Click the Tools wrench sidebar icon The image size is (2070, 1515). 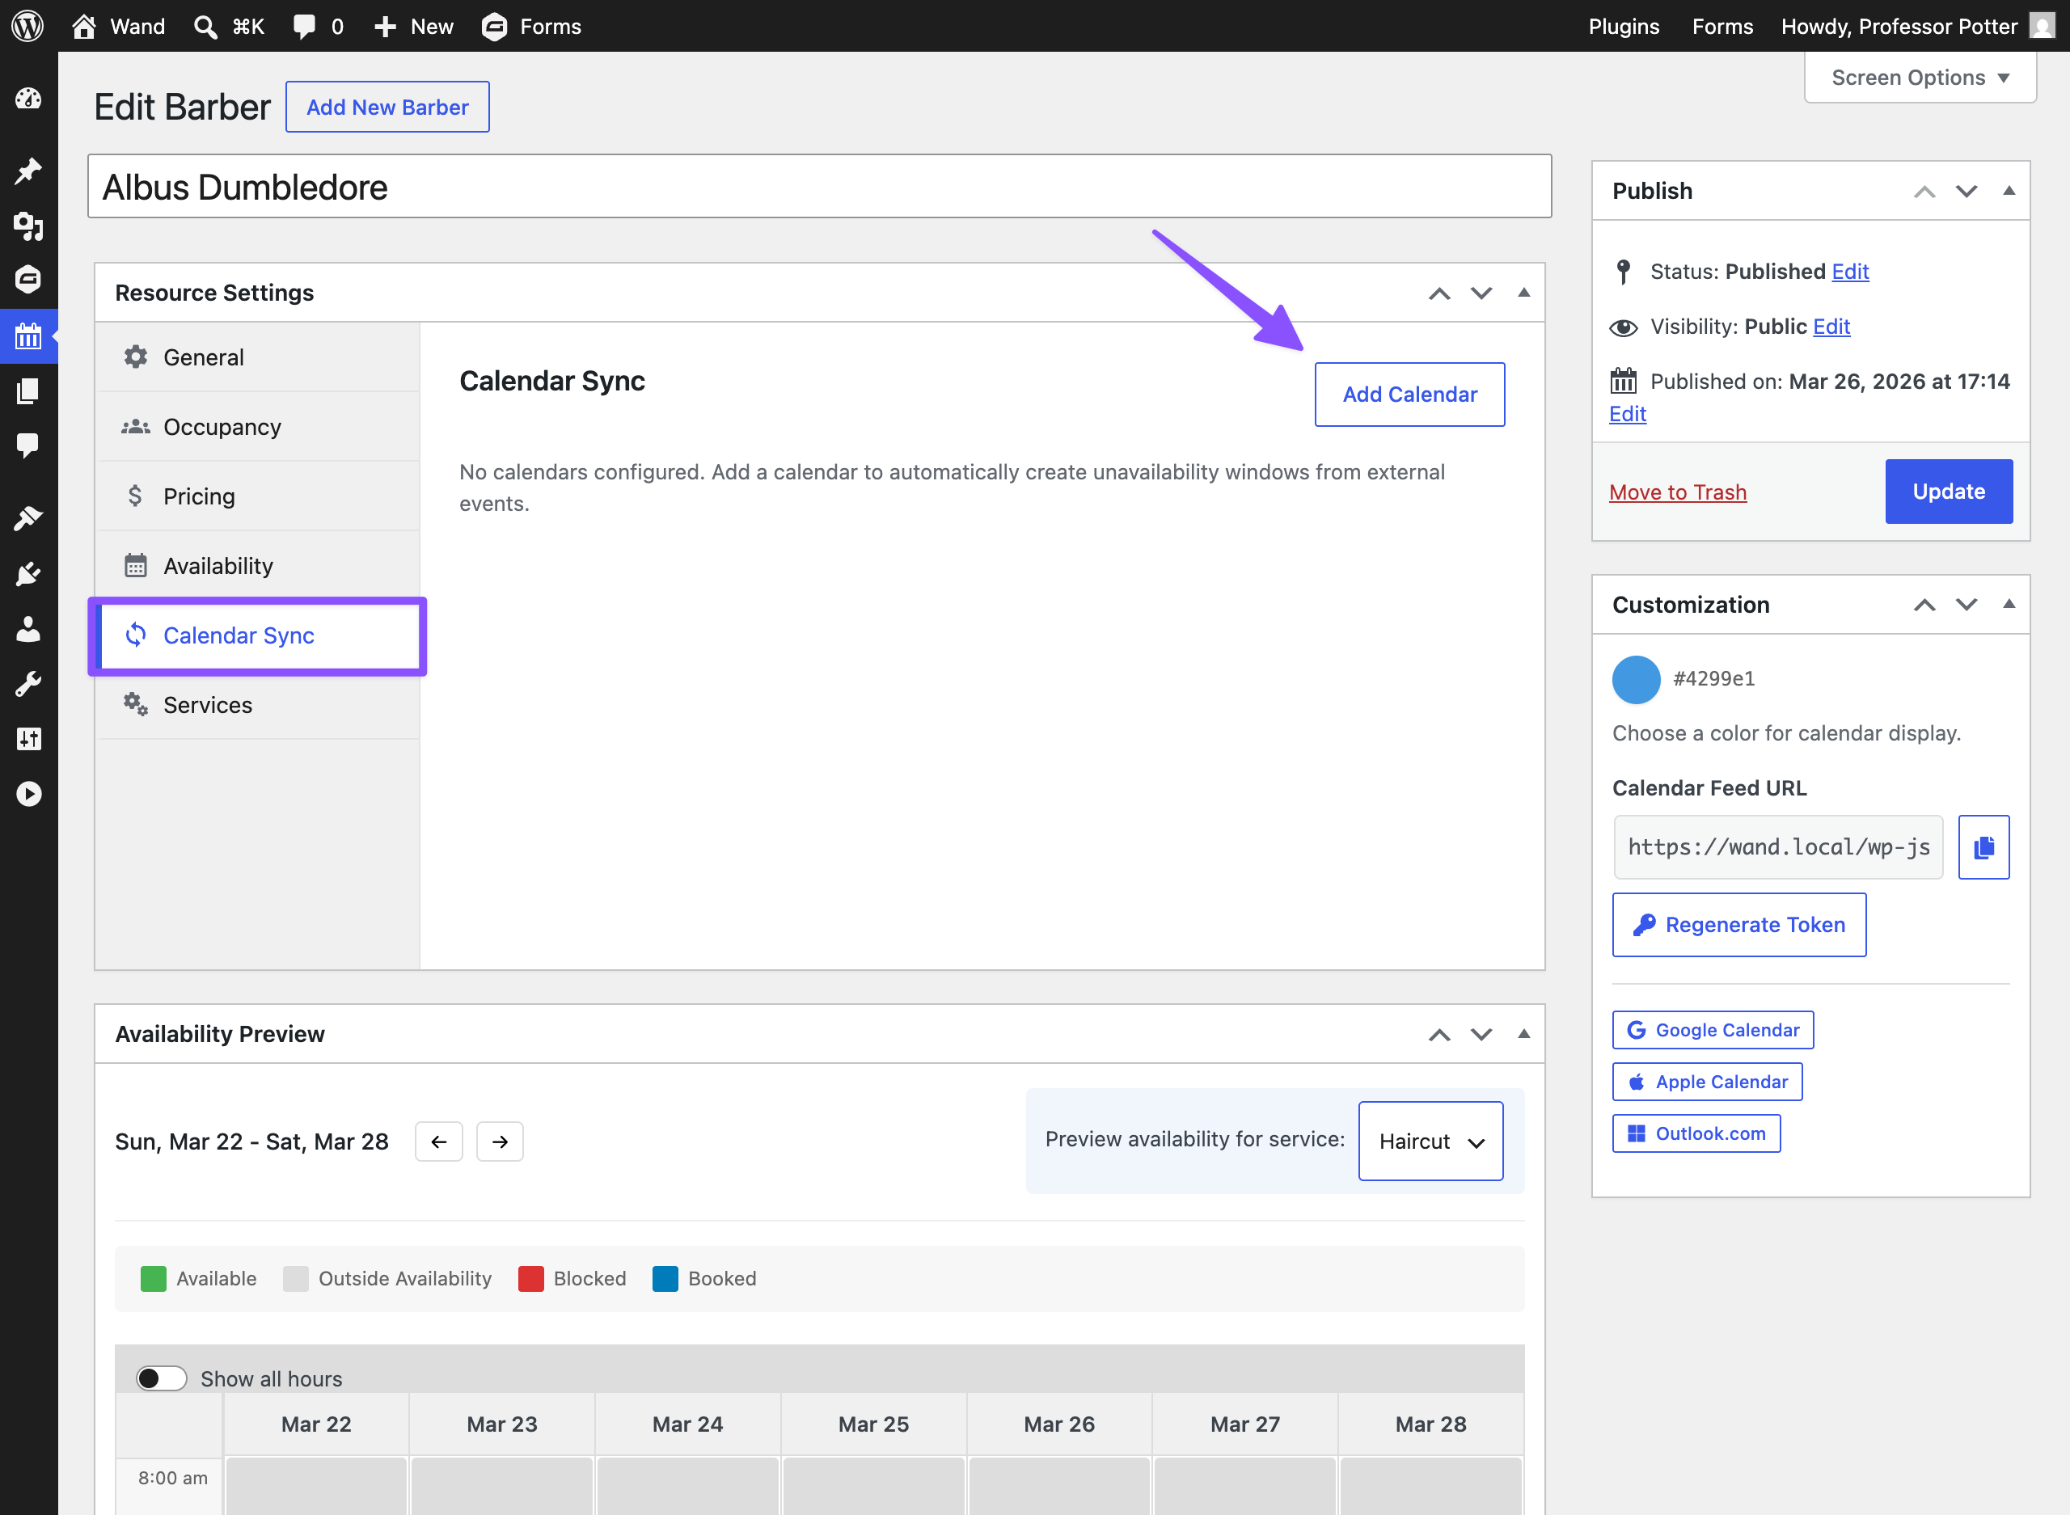pos(27,684)
